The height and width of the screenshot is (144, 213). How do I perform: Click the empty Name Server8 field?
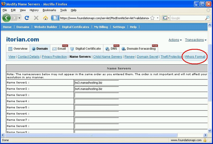(x=96, y=126)
